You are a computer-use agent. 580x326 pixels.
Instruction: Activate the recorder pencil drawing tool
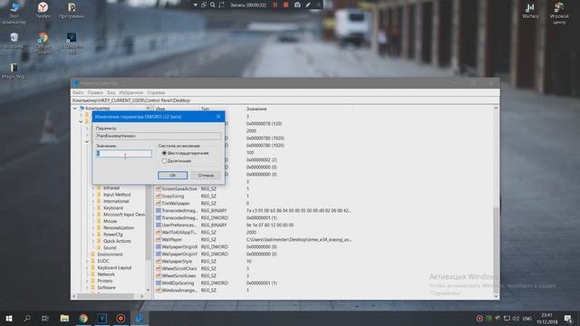coord(308,5)
